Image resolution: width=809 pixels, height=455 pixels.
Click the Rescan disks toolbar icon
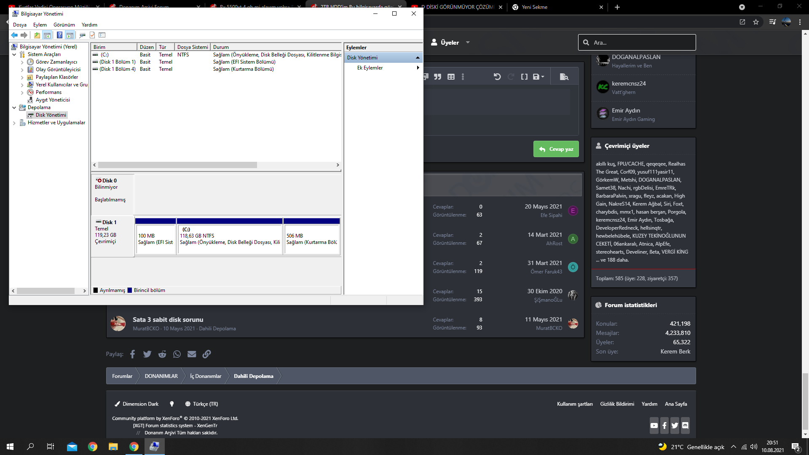click(x=83, y=35)
